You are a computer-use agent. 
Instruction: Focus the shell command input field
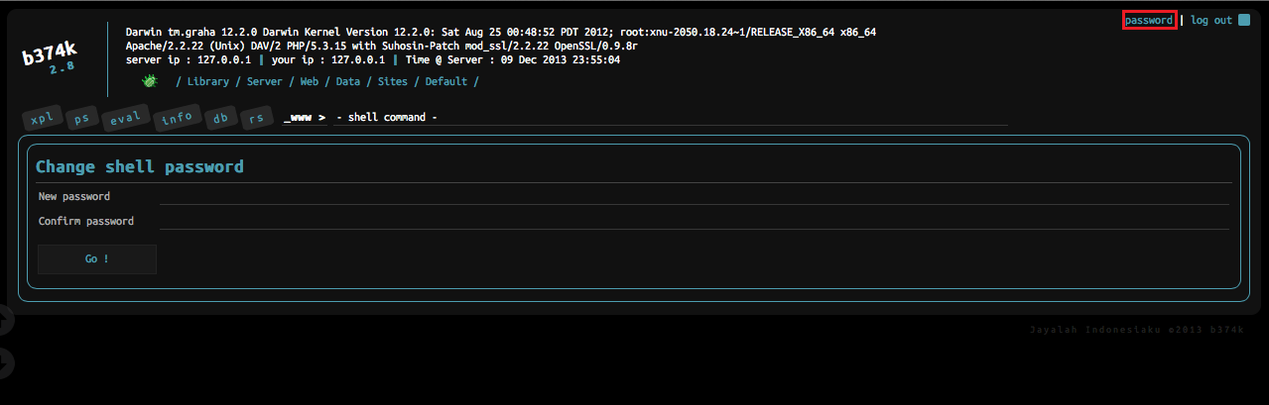point(671,117)
